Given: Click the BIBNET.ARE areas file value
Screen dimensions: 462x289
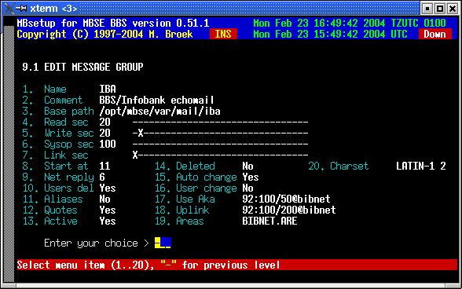Looking at the screenshot, I should pyautogui.click(x=270, y=221).
